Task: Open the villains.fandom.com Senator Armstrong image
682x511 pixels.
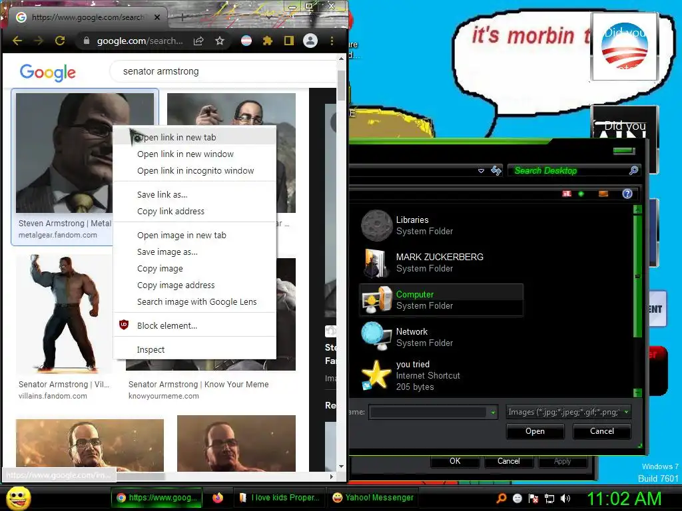Action: coord(63,314)
